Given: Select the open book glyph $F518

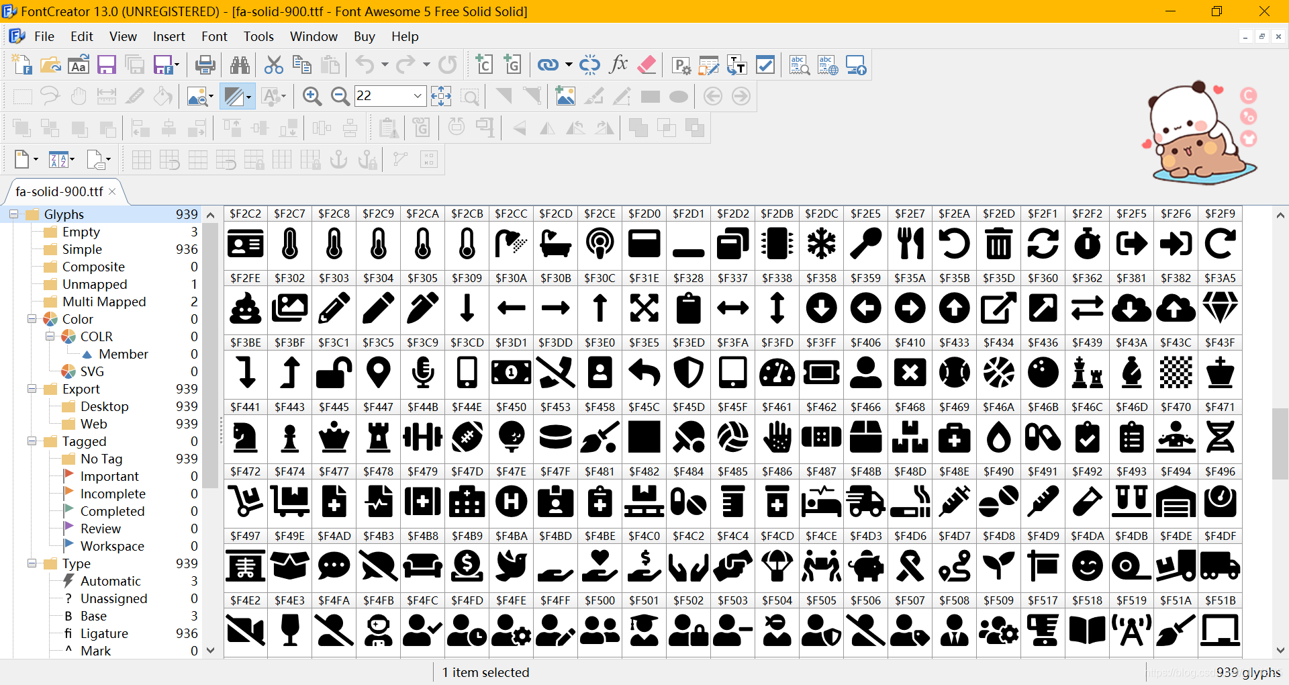Looking at the screenshot, I should 1088,631.
